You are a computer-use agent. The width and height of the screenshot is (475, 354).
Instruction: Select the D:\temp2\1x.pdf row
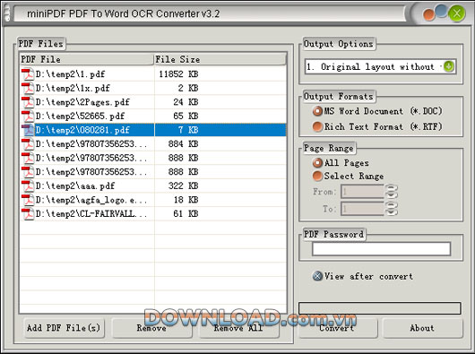pyautogui.click(x=153, y=88)
